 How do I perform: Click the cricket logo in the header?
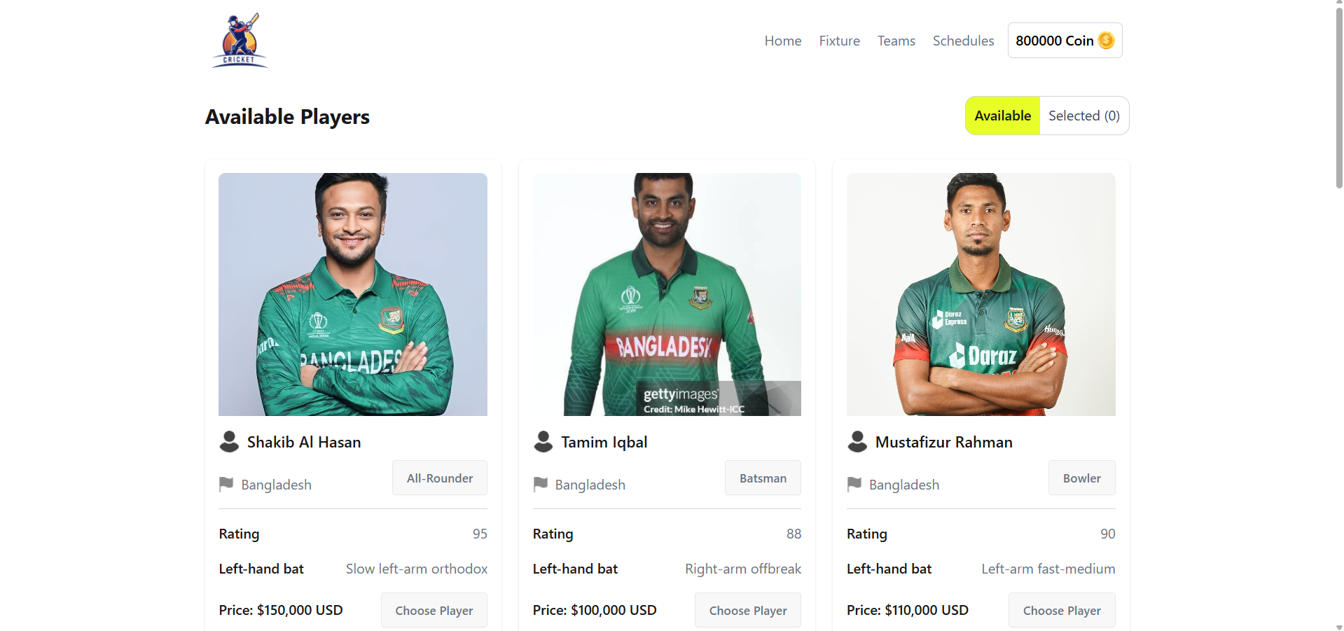click(240, 41)
